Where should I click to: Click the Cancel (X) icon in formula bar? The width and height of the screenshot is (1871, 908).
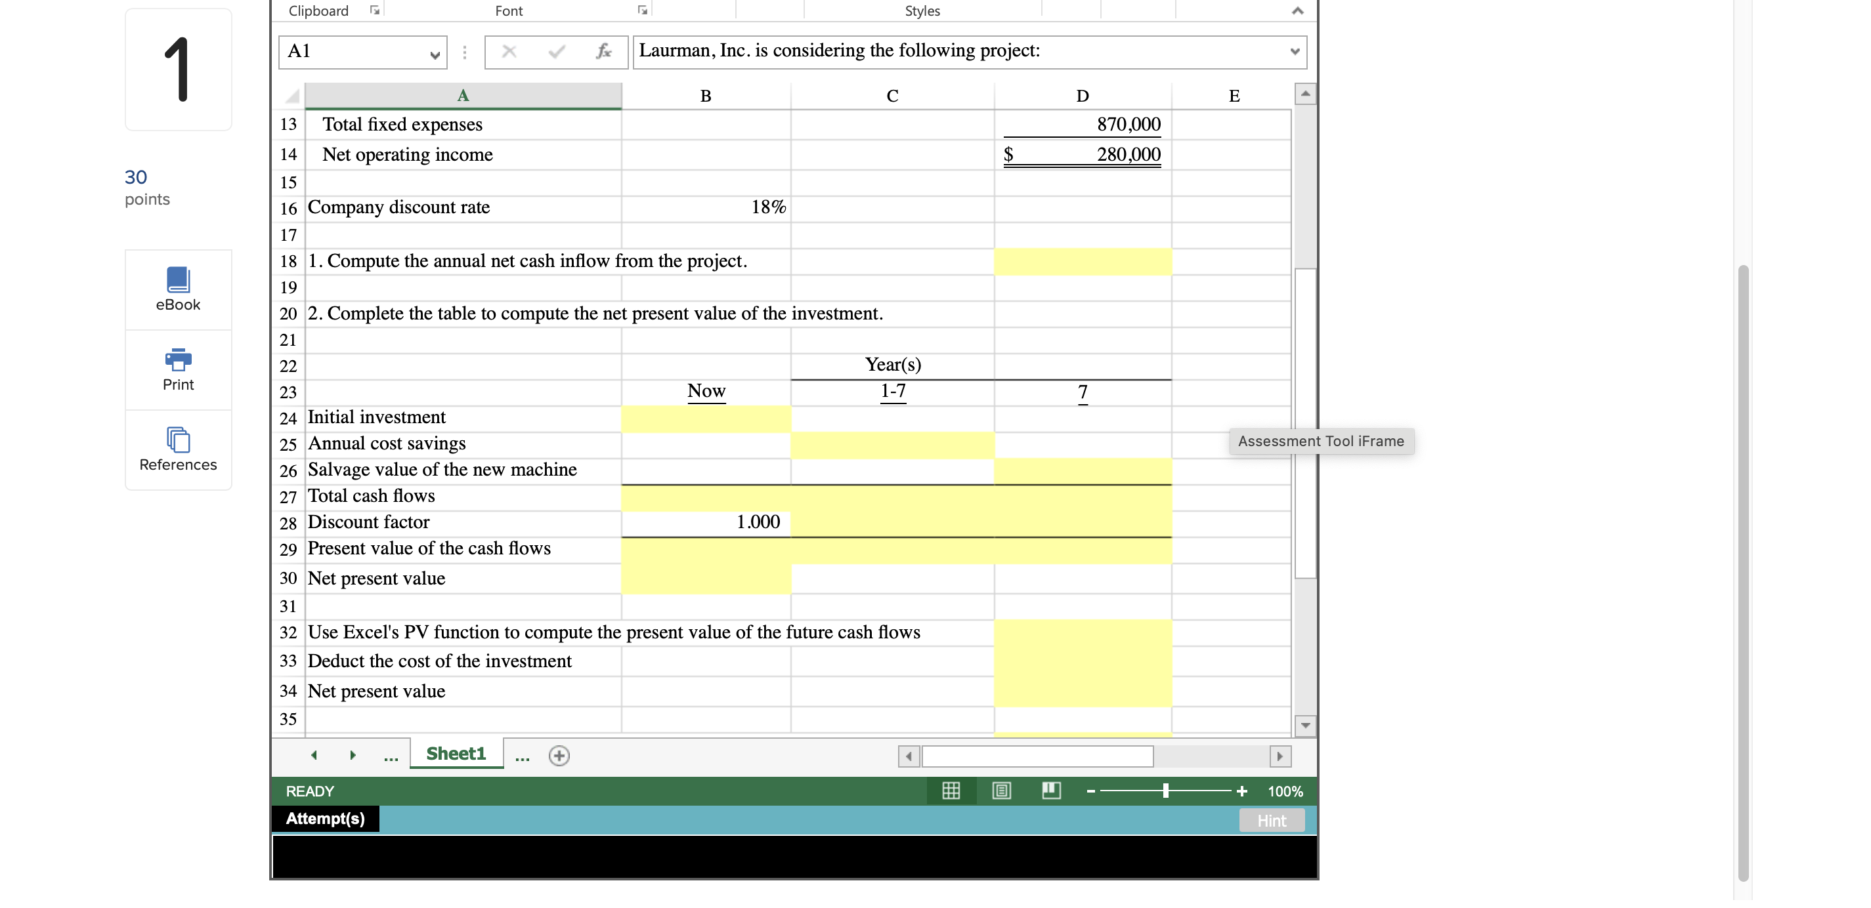click(510, 51)
